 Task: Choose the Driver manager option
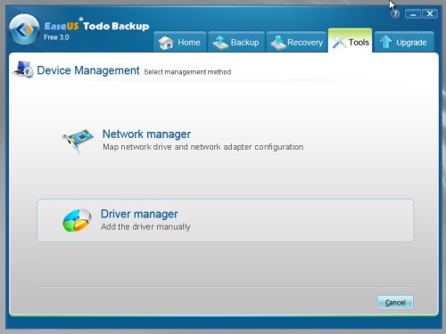(x=225, y=220)
